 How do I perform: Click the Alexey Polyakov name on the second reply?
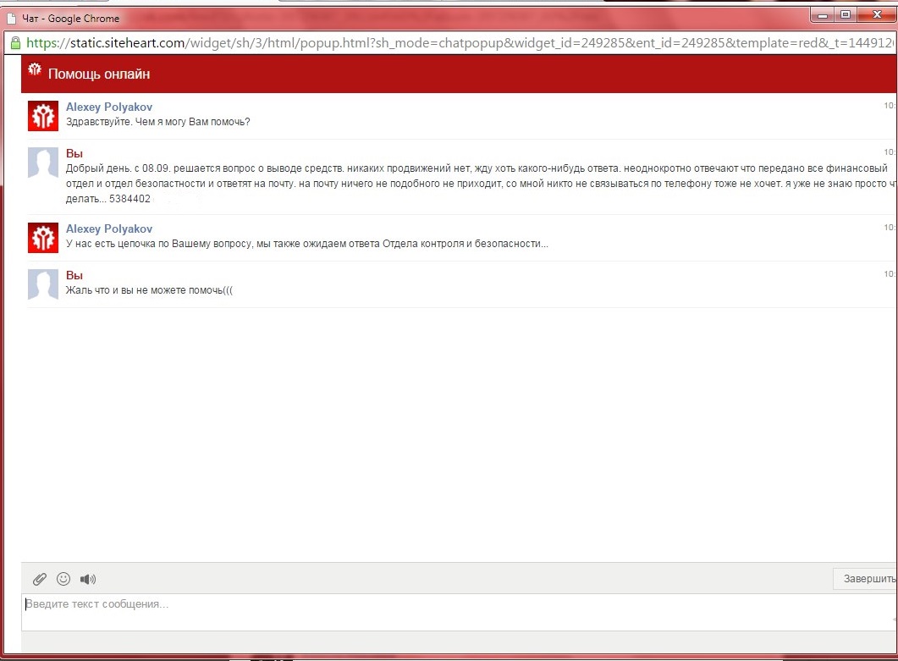pyautogui.click(x=109, y=229)
